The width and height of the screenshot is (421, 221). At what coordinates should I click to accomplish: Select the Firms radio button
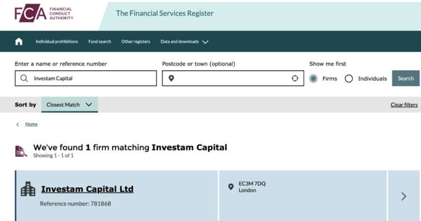pyautogui.click(x=313, y=78)
